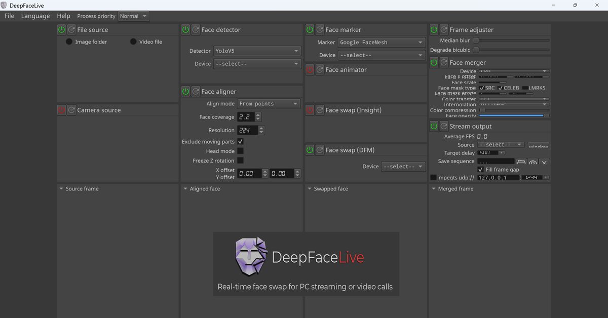Uncheck Exclude moving parts checkbox
Screen dimensions: 608x318
(x=240, y=142)
